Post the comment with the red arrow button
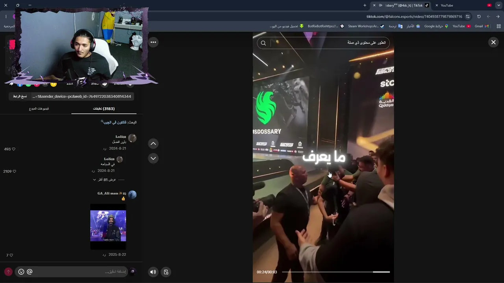This screenshot has width=504, height=283. (8, 272)
